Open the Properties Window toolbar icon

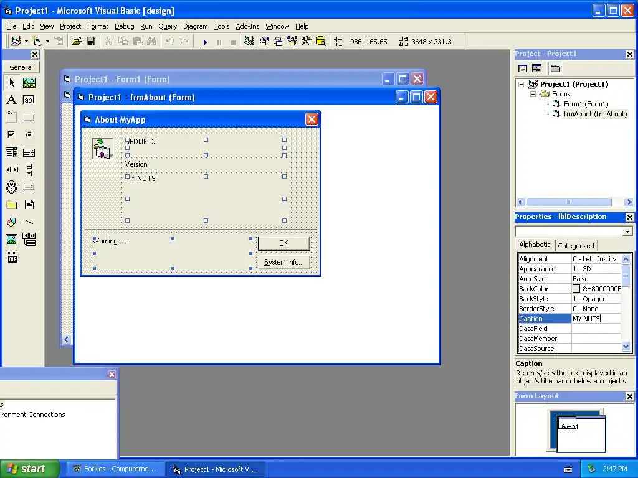pos(264,42)
